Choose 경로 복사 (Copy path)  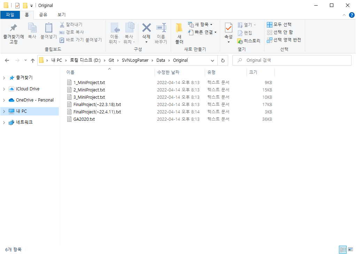72,32
